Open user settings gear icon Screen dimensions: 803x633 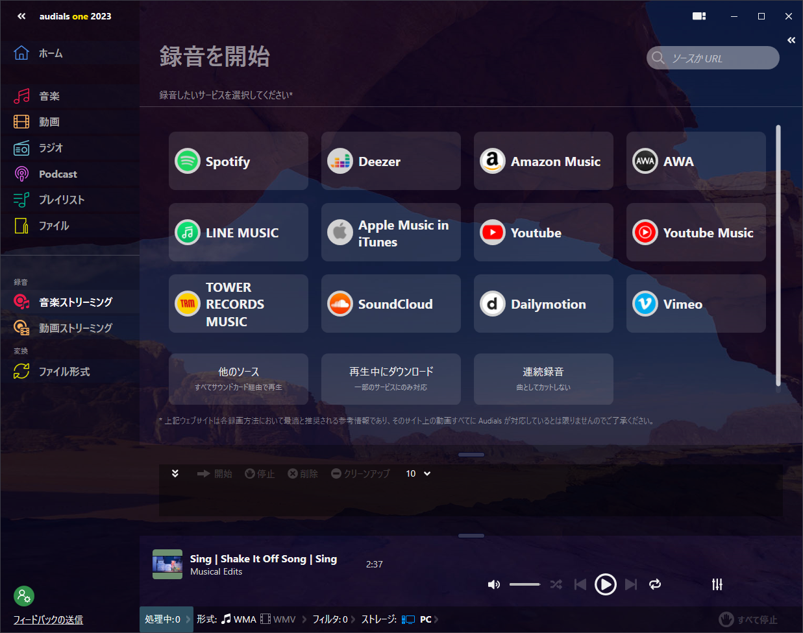pos(24,595)
